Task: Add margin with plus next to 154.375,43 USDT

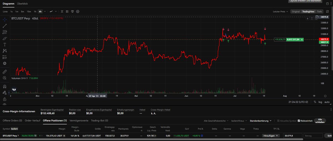Action: (x=64, y=136)
